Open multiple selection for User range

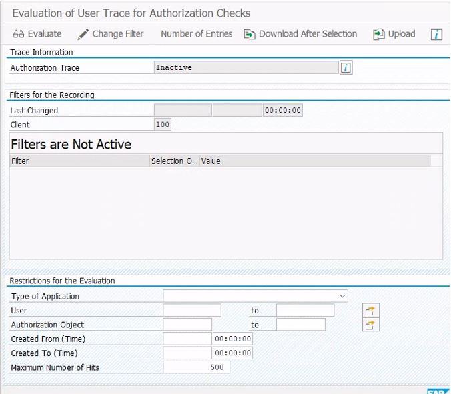(x=371, y=310)
